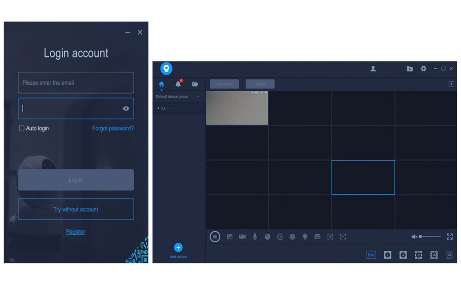Screen dimensions: 461x292
Task: Click the email input field
Action: coord(76,83)
